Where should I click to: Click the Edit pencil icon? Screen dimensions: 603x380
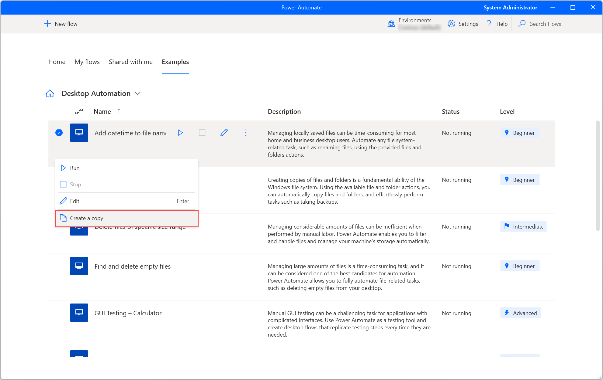(x=224, y=133)
